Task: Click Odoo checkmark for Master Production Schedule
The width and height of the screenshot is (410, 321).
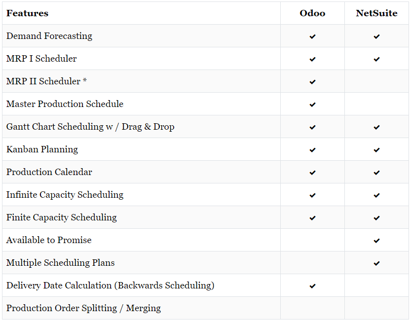Action: (312, 105)
